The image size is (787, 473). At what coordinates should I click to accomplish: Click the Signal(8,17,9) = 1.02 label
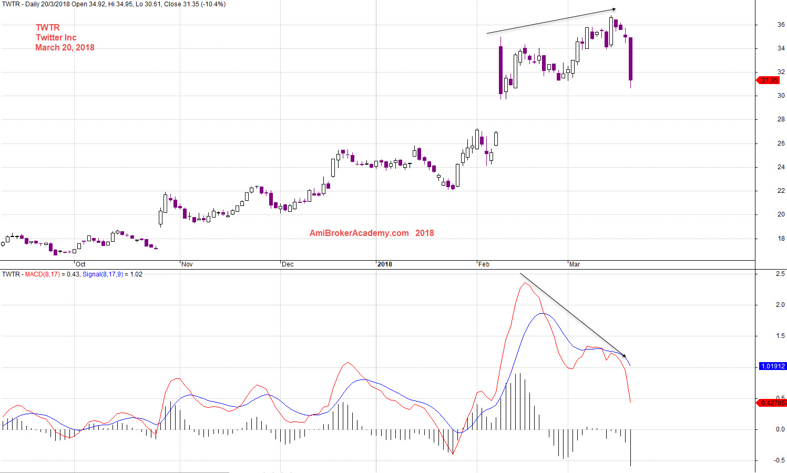tap(113, 274)
